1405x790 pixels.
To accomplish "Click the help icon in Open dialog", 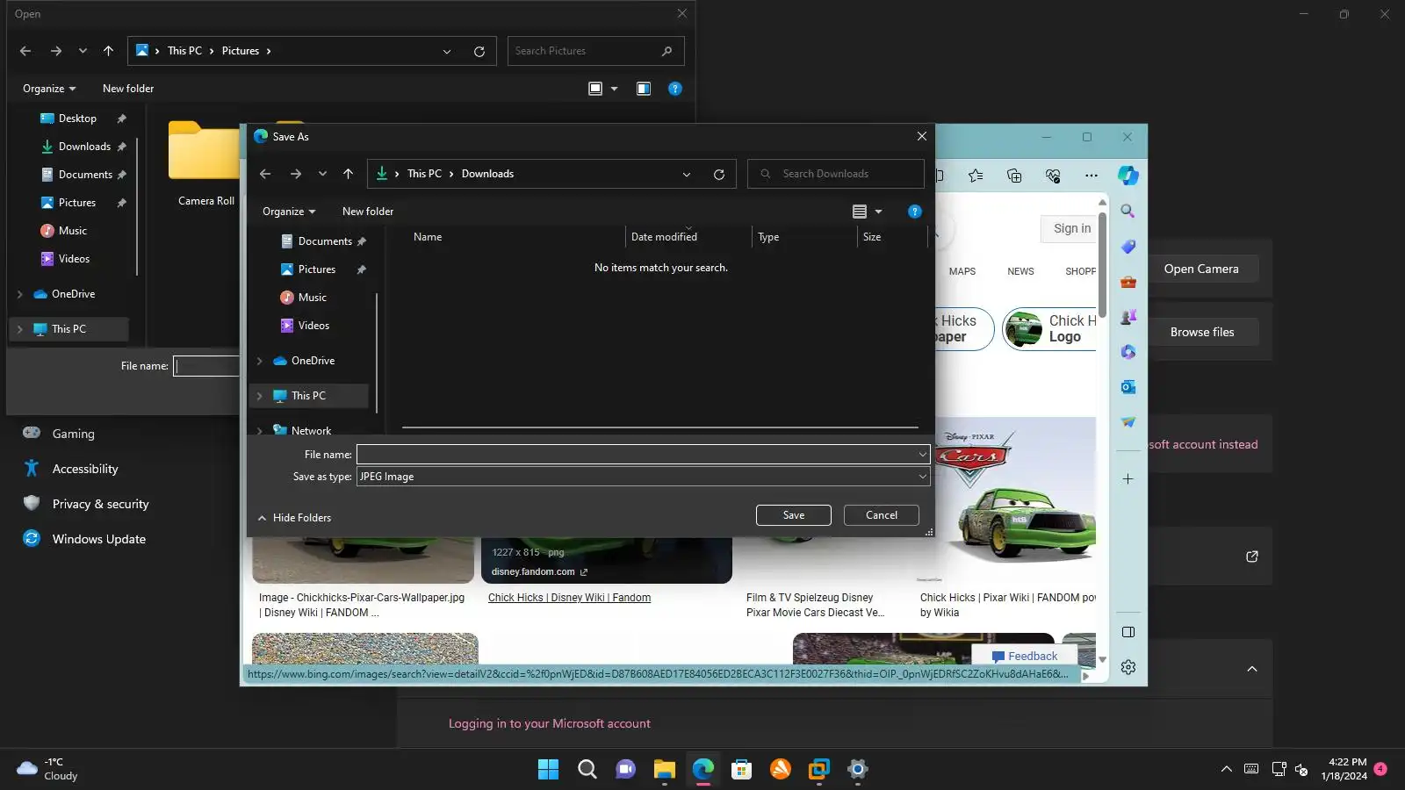I will coord(674,89).
